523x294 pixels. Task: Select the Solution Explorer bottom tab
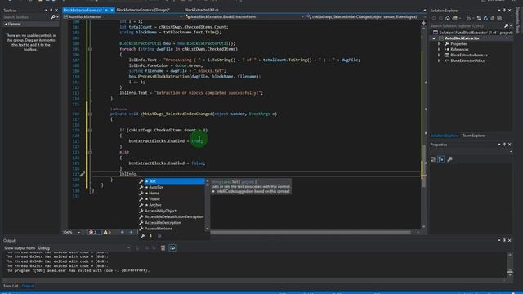pyautogui.click(x=445, y=136)
